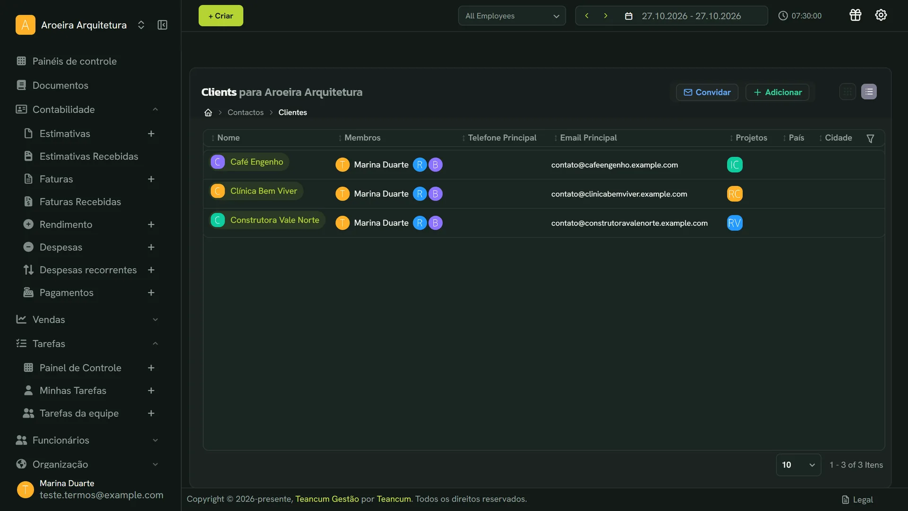Open the Legal link in footer
The height and width of the screenshot is (511, 908).
click(857, 500)
